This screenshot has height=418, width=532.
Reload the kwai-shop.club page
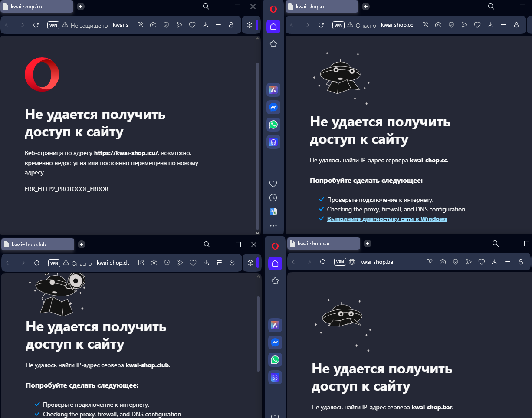(37, 263)
